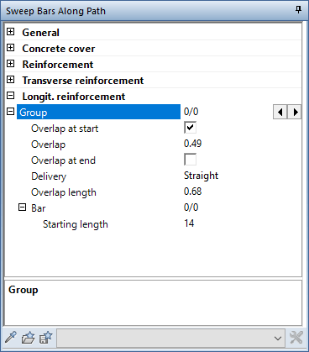Click the Delivery value Straight
The width and height of the screenshot is (309, 352).
tap(201, 176)
